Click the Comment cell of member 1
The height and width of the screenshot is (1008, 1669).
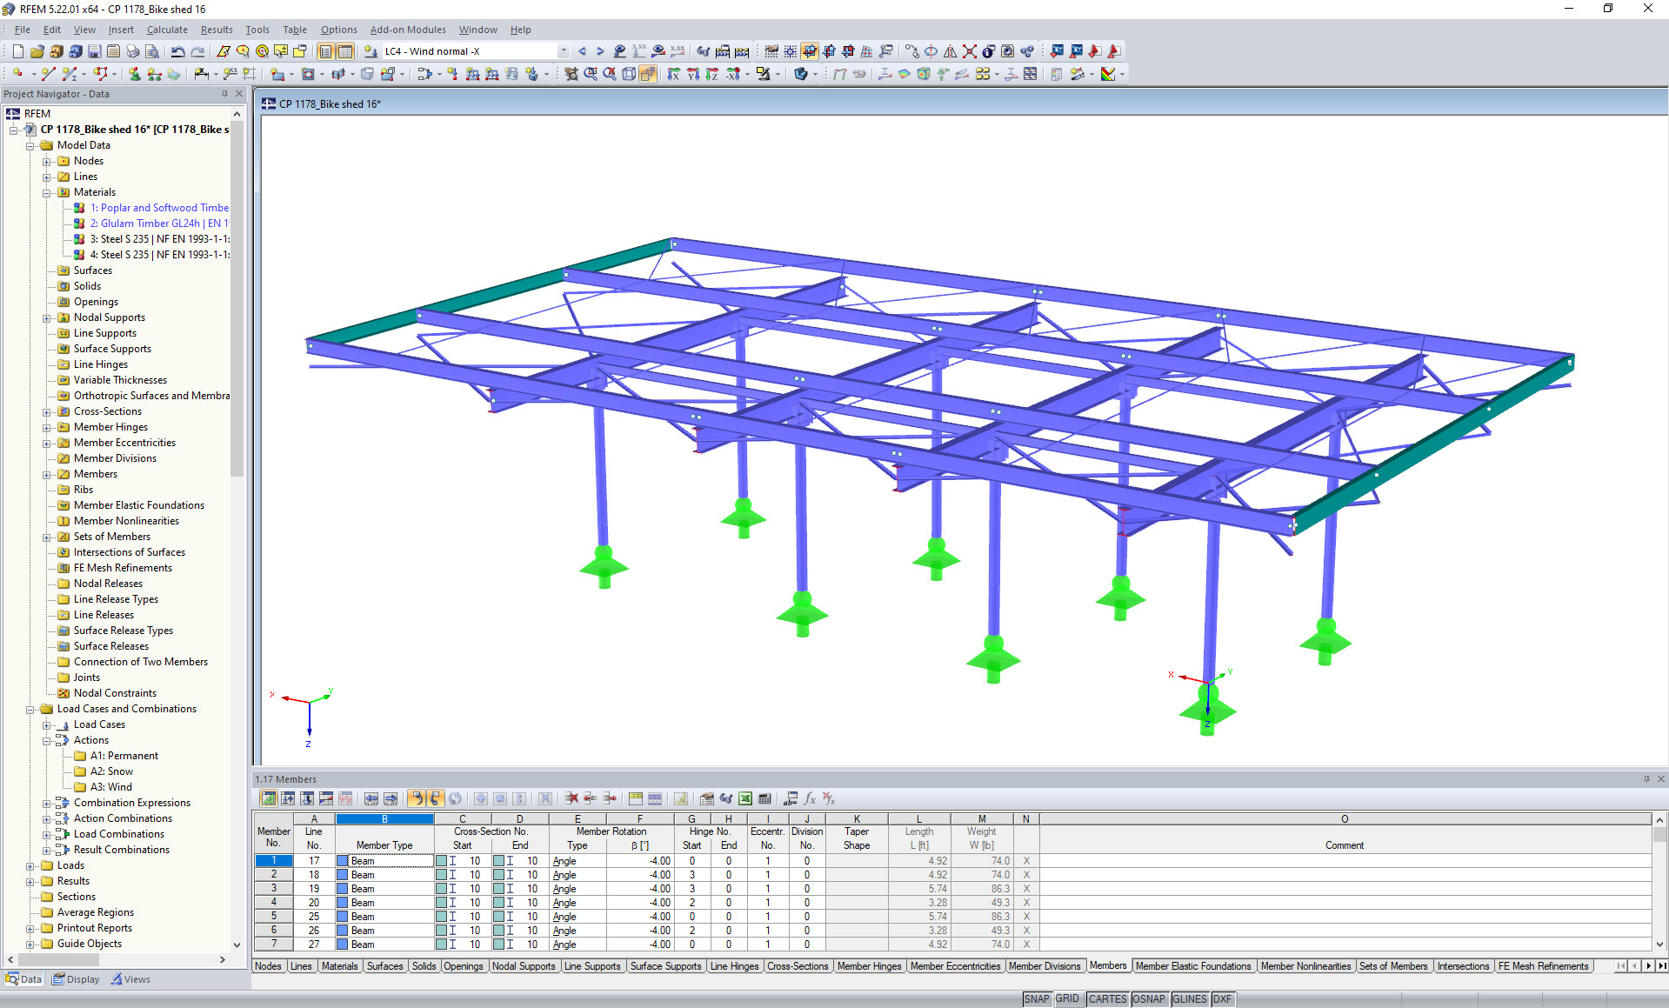pyautogui.click(x=1344, y=860)
